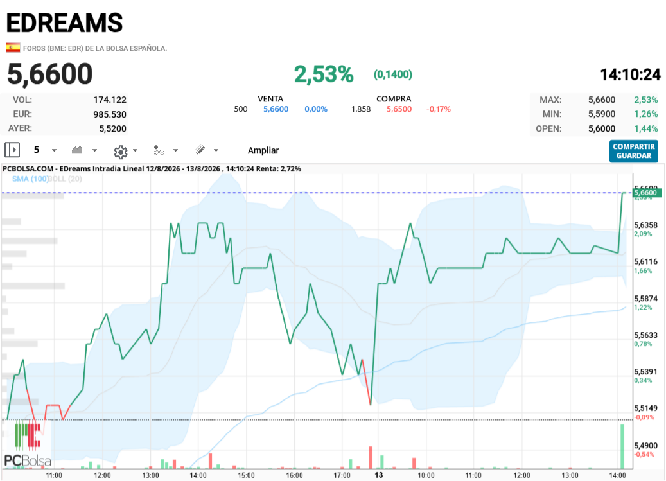Click the SMA (100) indicator label

tap(30, 179)
